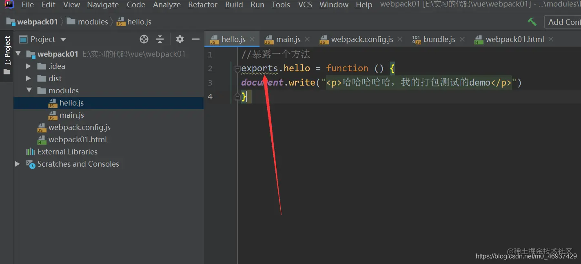Open the Run menu
581x264 pixels.
tap(257, 5)
